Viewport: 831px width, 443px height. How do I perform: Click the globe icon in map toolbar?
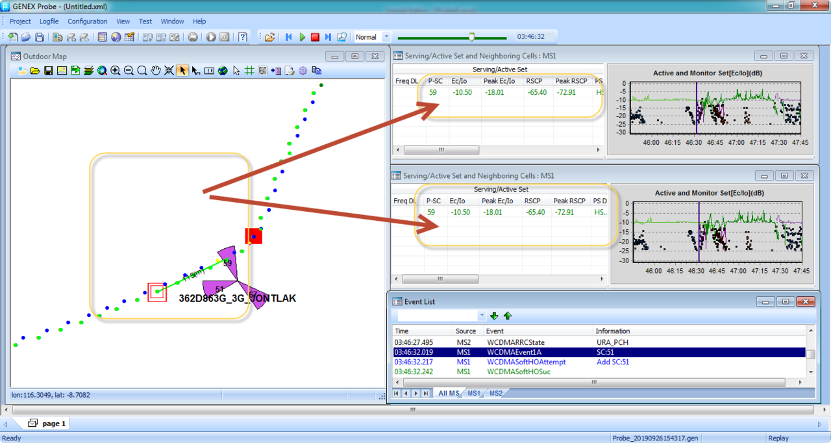(x=223, y=70)
